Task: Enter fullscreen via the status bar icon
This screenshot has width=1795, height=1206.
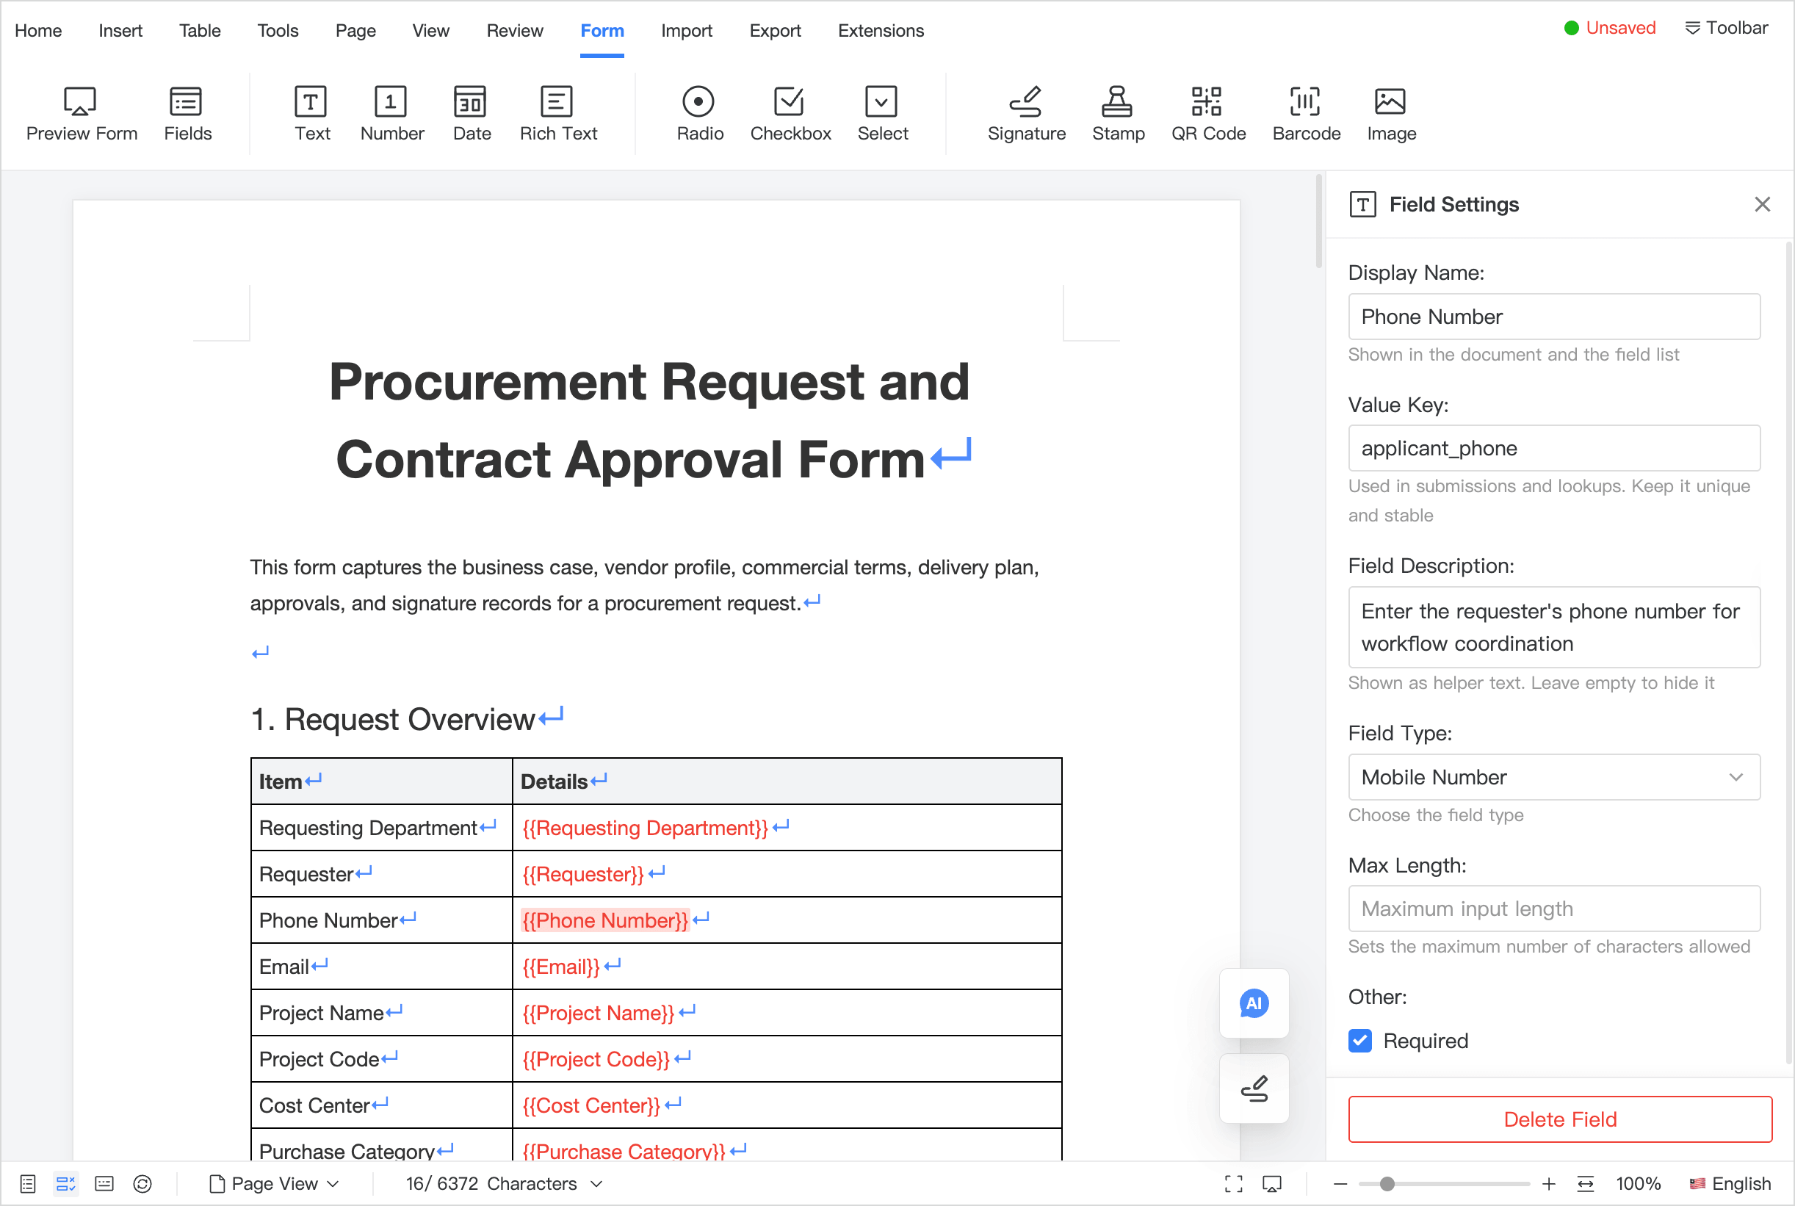Action: (1233, 1183)
